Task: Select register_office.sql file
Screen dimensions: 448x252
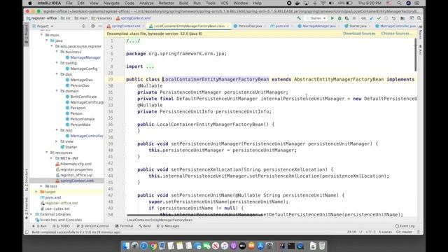Action: pos(76,175)
